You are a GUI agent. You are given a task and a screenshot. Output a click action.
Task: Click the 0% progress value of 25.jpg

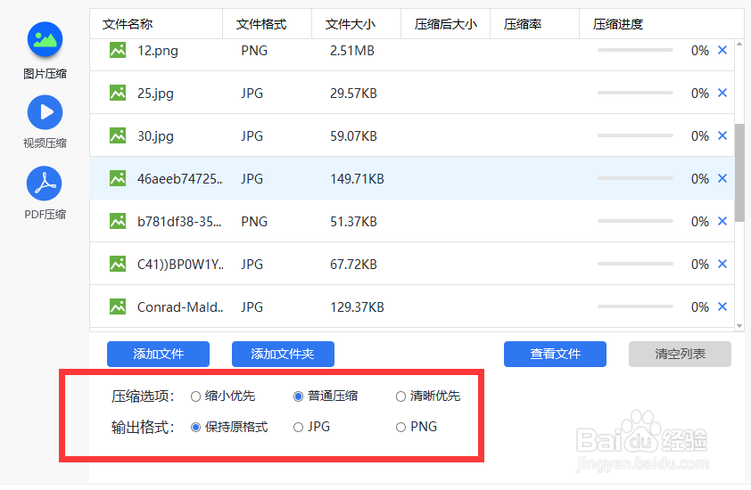click(700, 93)
